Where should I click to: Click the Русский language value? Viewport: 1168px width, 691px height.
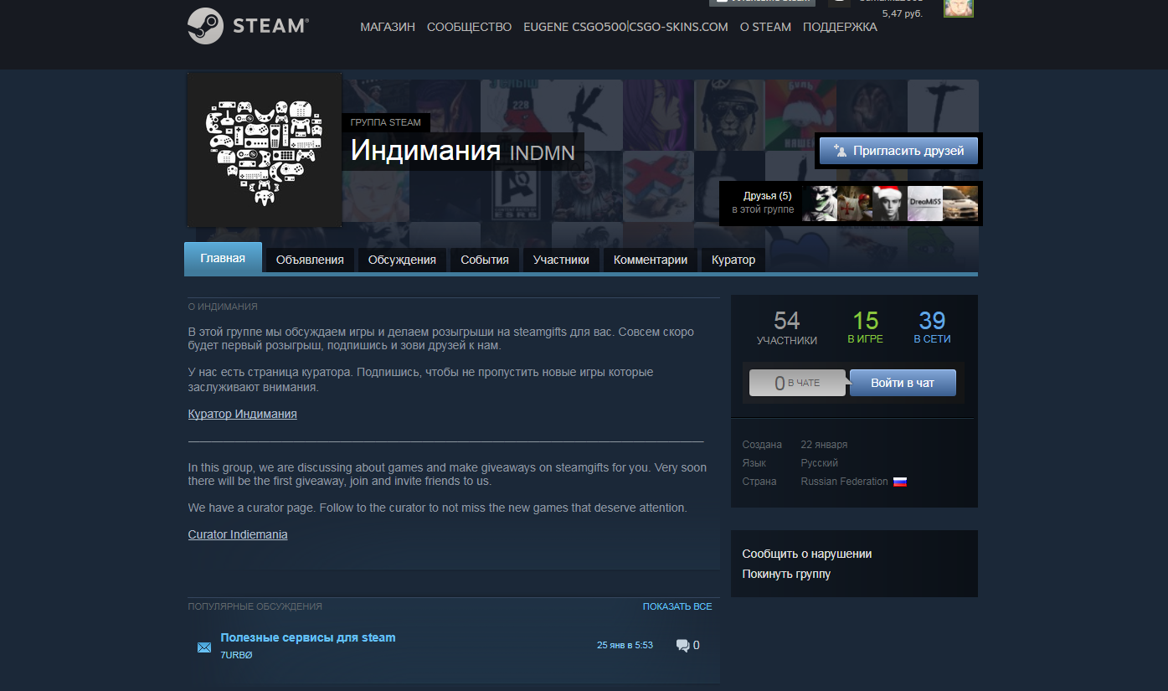820,463
